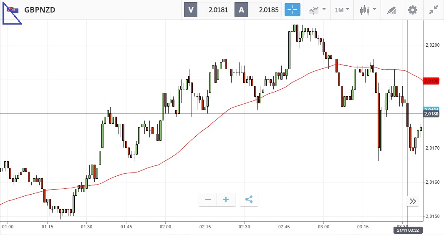This screenshot has height=235, width=444.
Task: Zoom in with the plus button
Action: tap(226, 200)
